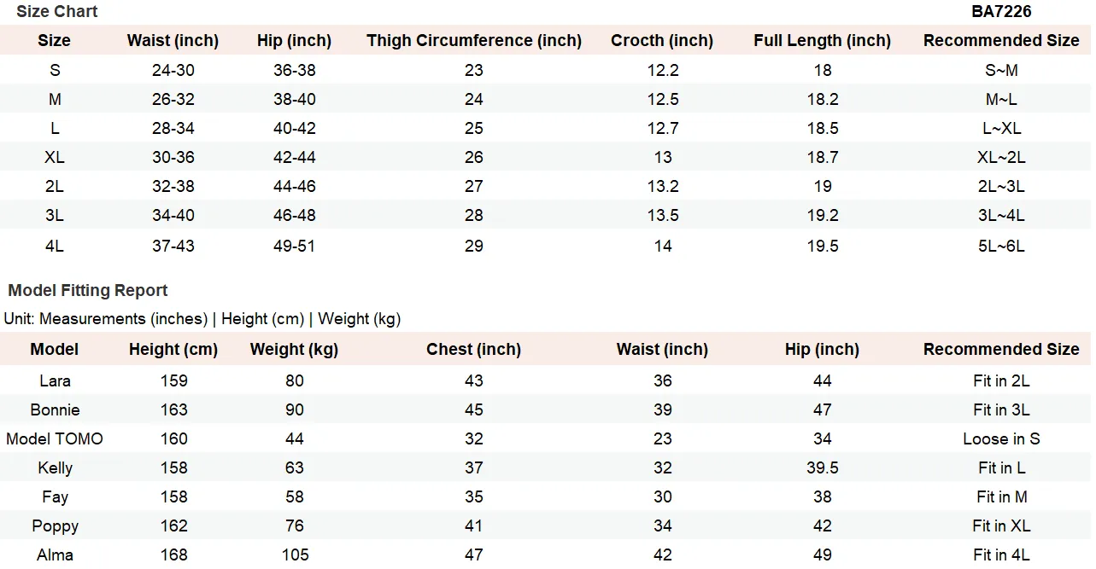Click Poppy's Fit in XL result

coord(1001,525)
